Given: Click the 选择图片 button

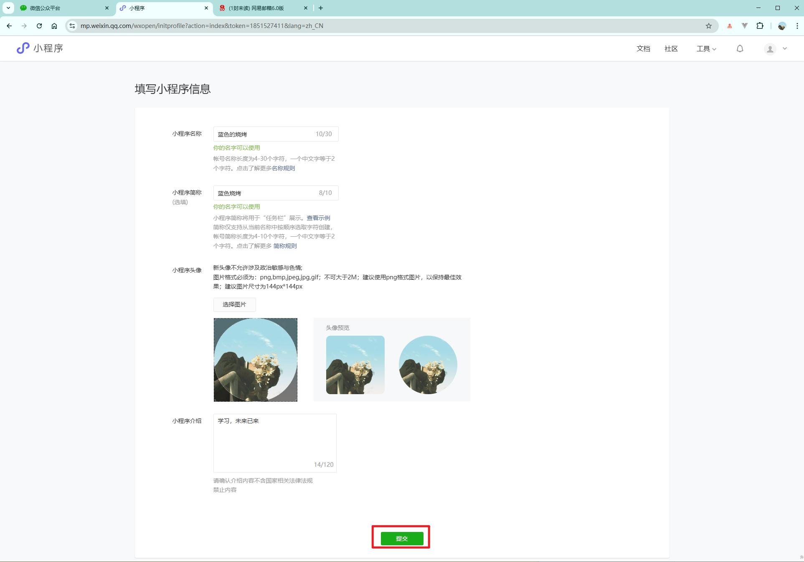Looking at the screenshot, I should pos(234,304).
